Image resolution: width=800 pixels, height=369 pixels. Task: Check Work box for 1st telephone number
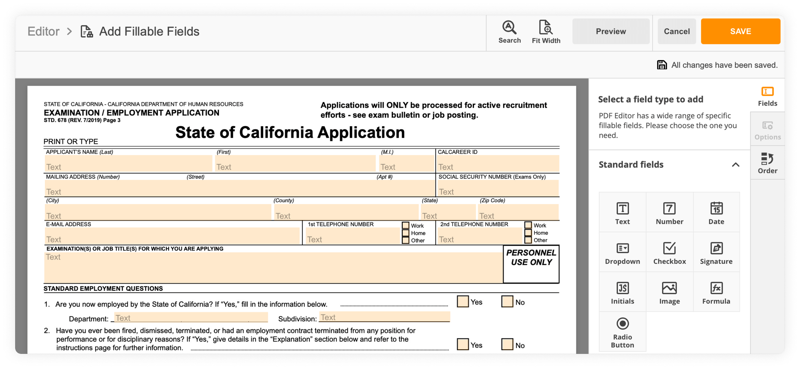(405, 225)
